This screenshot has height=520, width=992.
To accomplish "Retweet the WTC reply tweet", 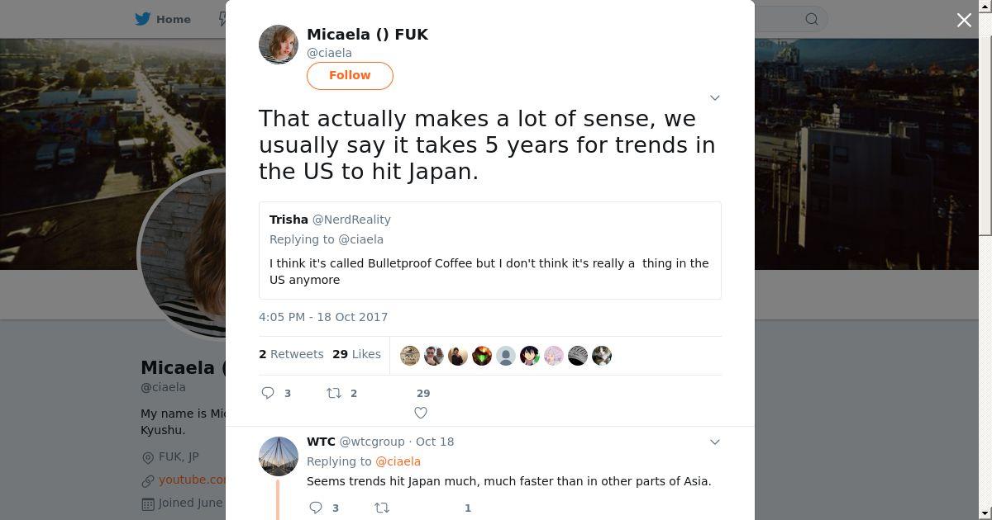I will point(382,508).
